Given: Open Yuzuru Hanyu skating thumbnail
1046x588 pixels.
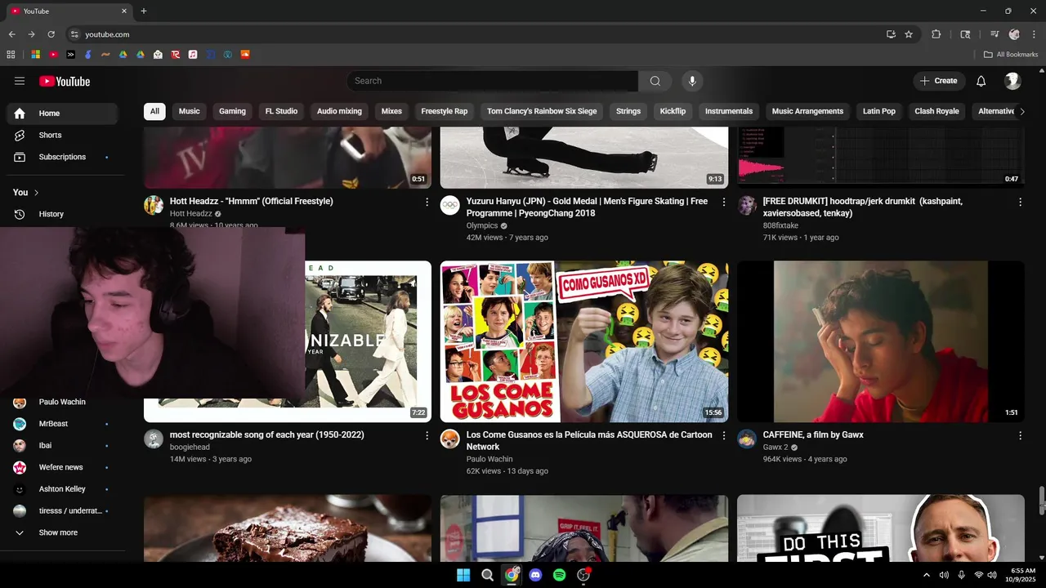Looking at the screenshot, I should pyautogui.click(x=584, y=158).
